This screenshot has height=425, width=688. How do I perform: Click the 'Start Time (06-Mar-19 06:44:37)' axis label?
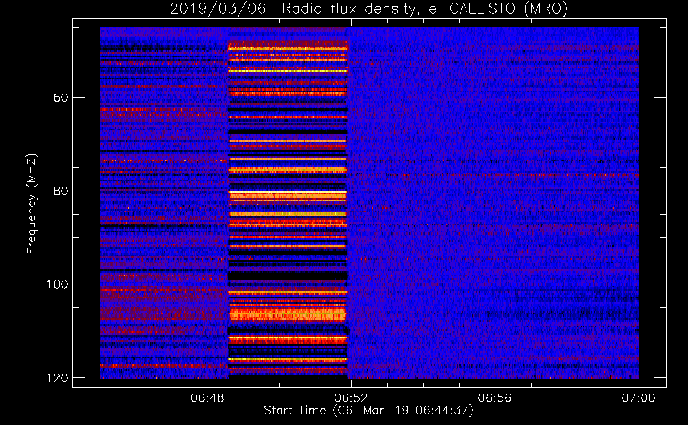369,411
